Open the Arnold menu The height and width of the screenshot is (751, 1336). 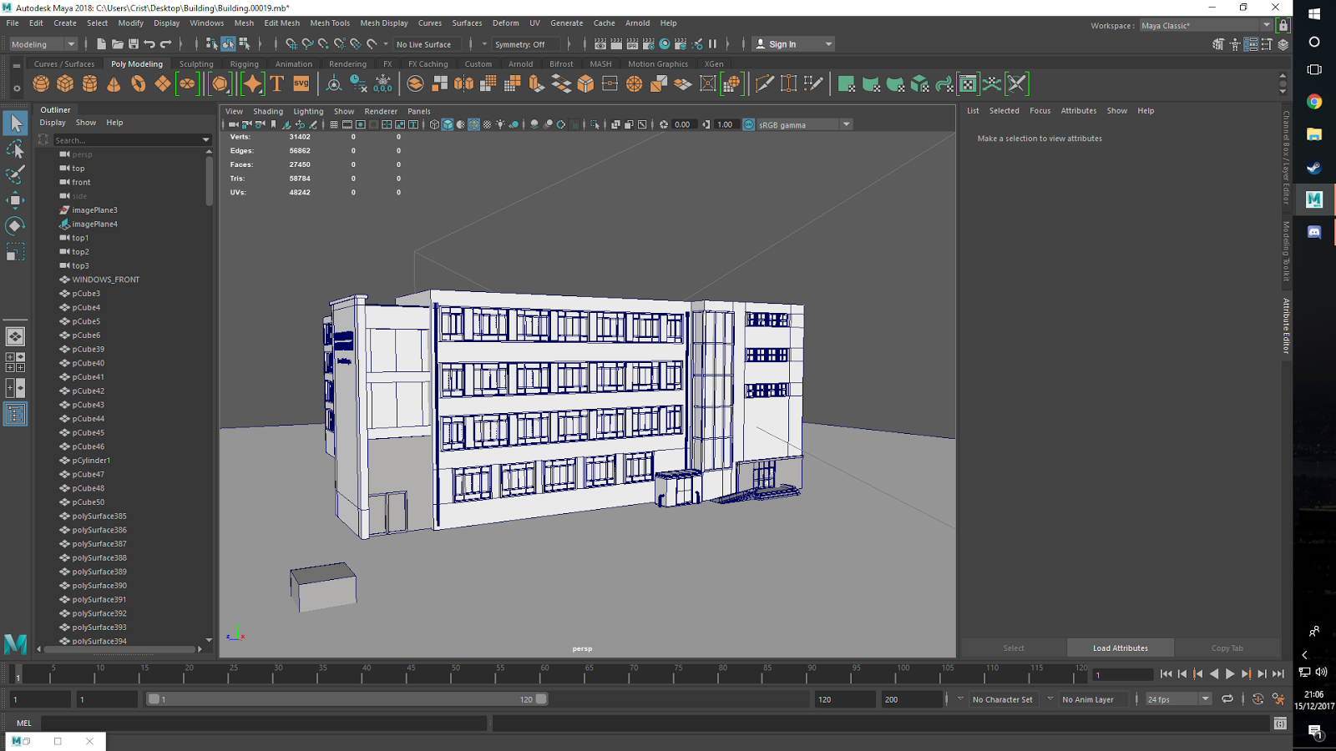637,23
